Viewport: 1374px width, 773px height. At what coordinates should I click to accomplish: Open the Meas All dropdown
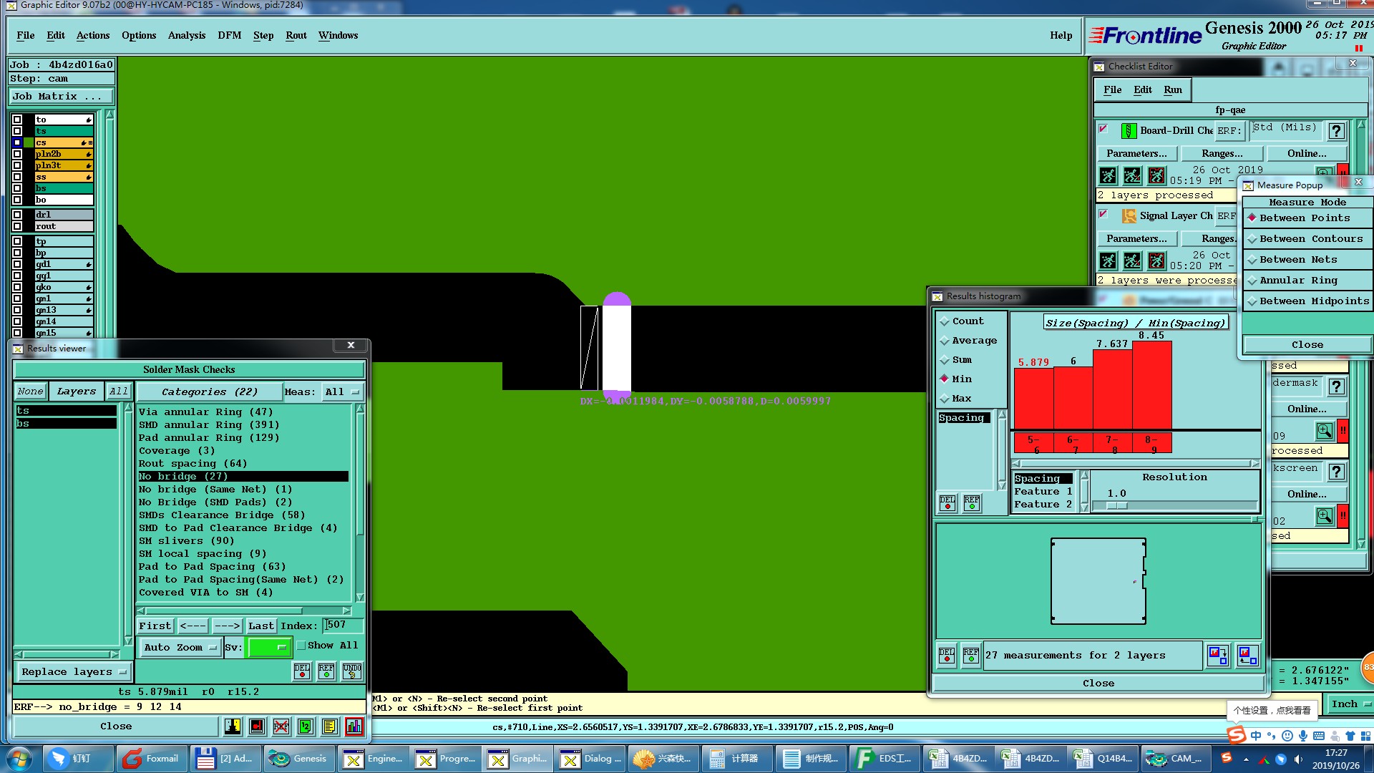click(343, 392)
